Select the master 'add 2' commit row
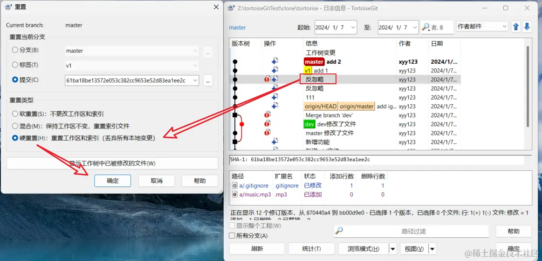This screenshot has width=542, height=261. click(x=345, y=62)
